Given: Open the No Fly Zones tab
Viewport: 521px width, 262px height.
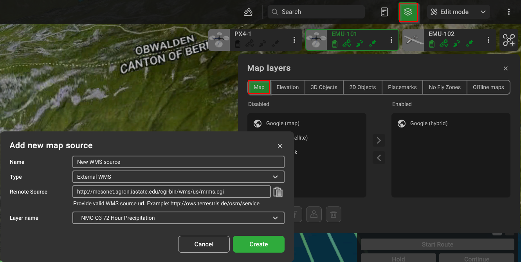Looking at the screenshot, I should point(445,87).
